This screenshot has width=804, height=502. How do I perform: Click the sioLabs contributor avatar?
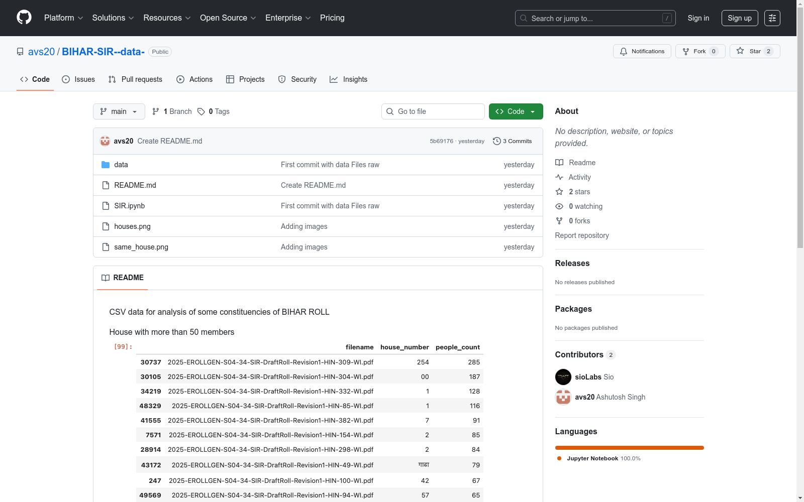563,377
